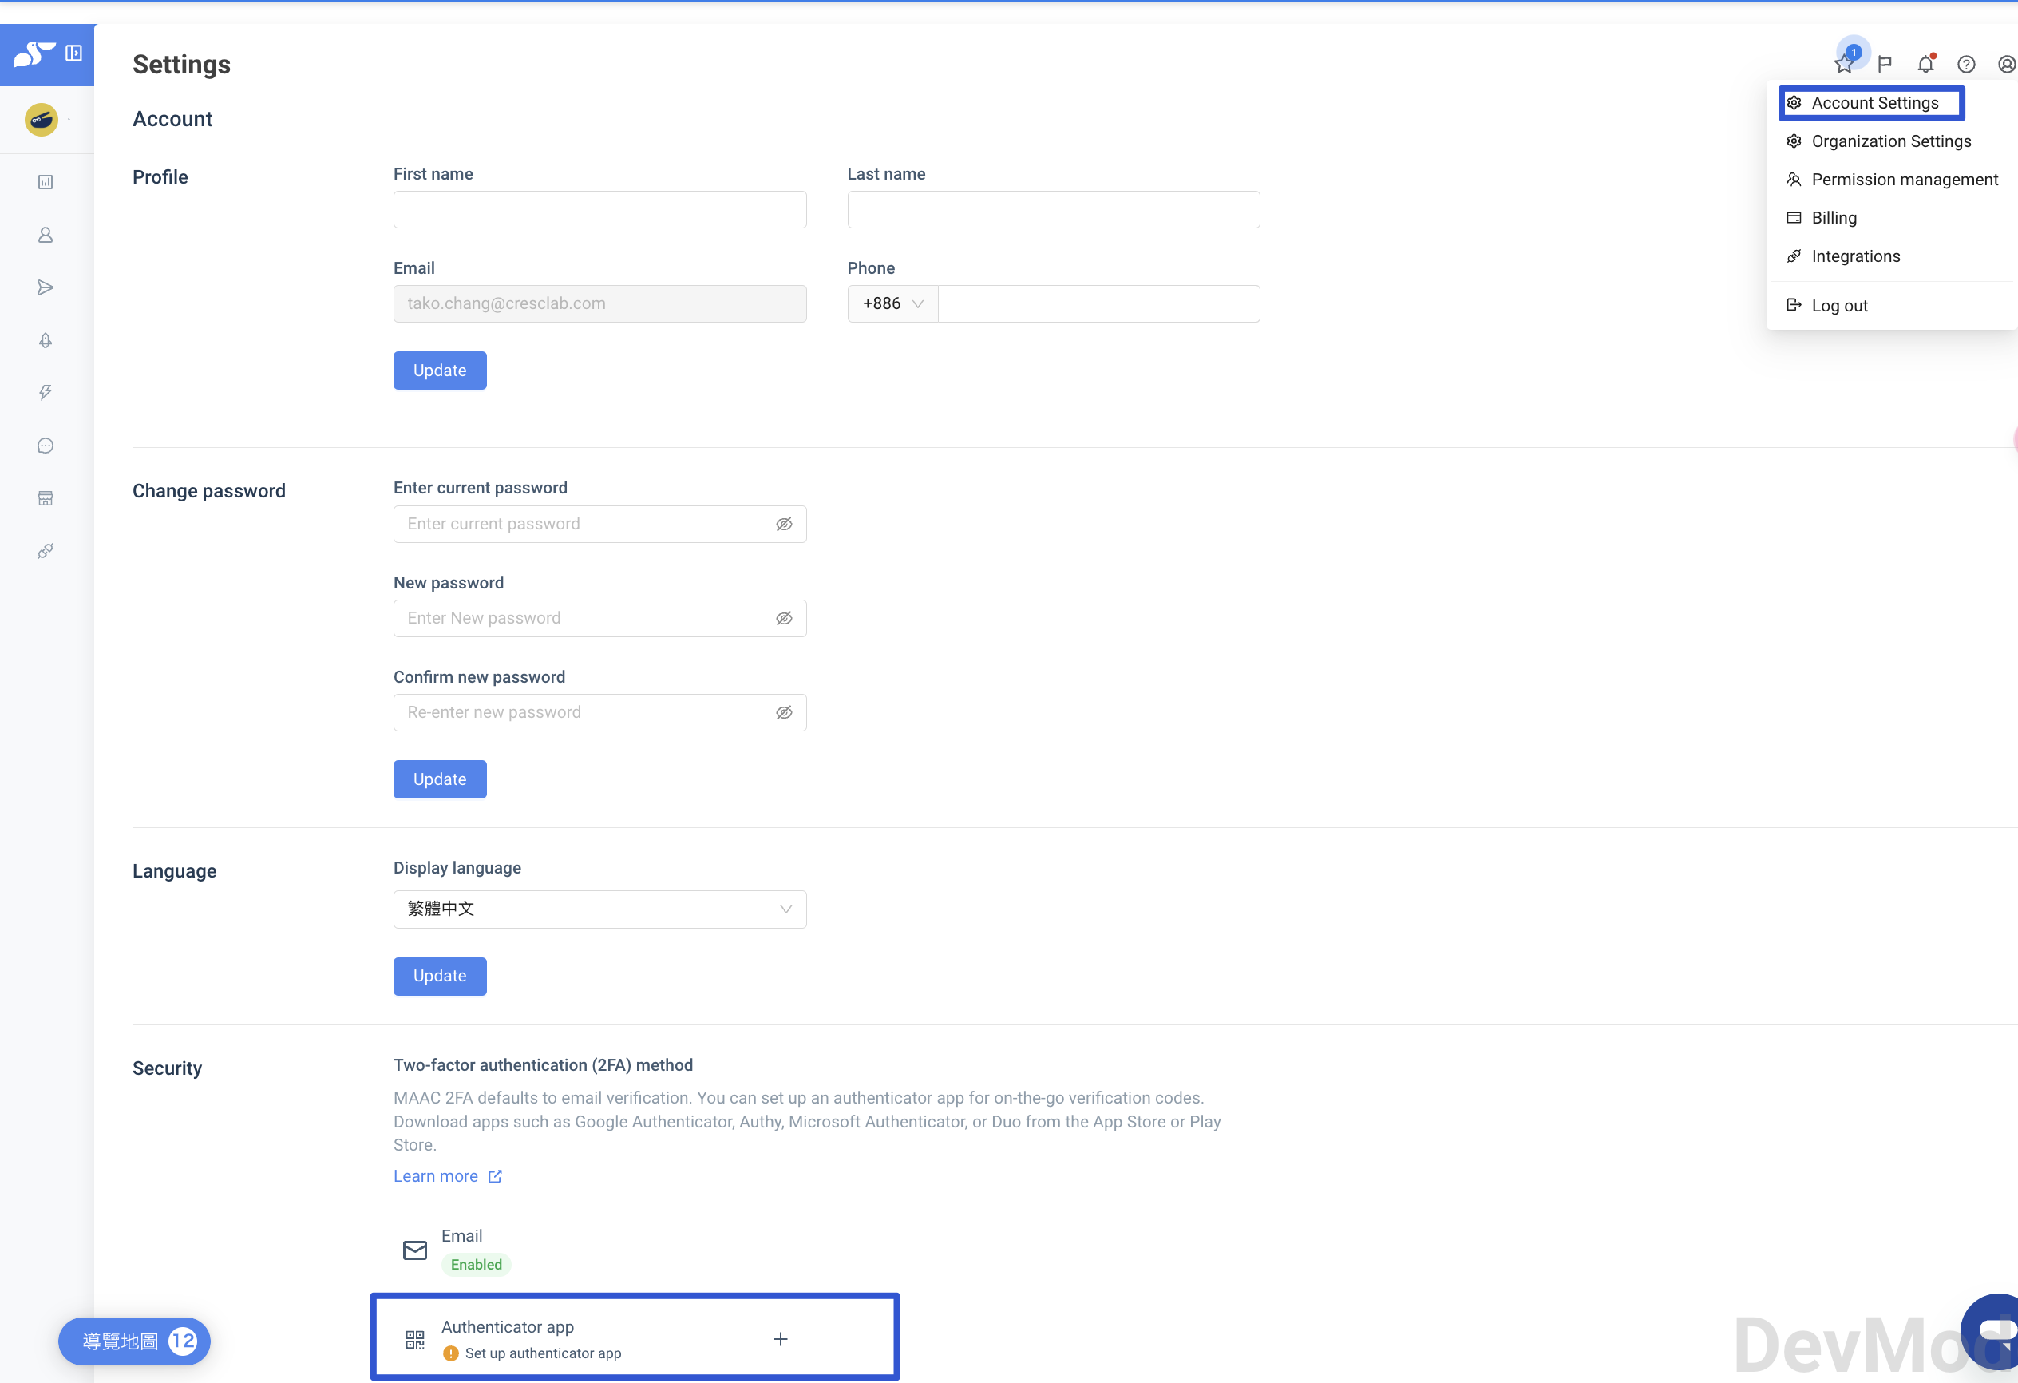
Task: Open the contacts person icon in sidebar
Action: tap(46, 236)
